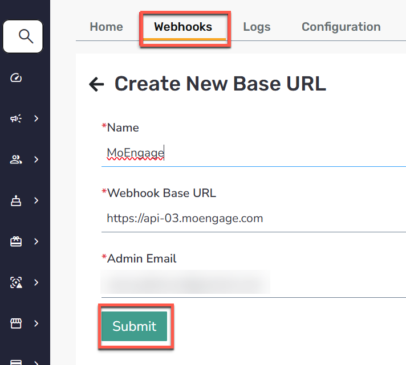The height and width of the screenshot is (365, 406).
Task: Switch to the Logs tab
Action: coord(257,27)
